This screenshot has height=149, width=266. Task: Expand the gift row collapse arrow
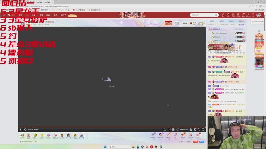click(x=87, y=136)
